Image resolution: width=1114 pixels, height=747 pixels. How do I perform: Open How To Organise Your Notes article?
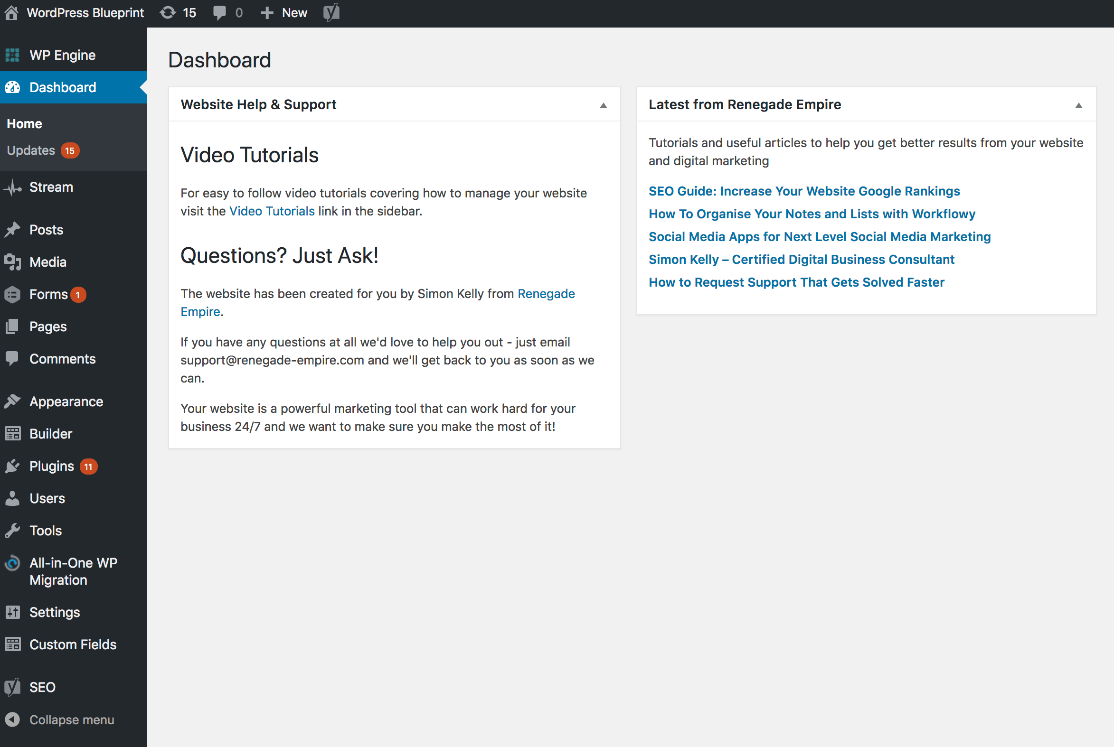pyautogui.click(x=812, y=214)
